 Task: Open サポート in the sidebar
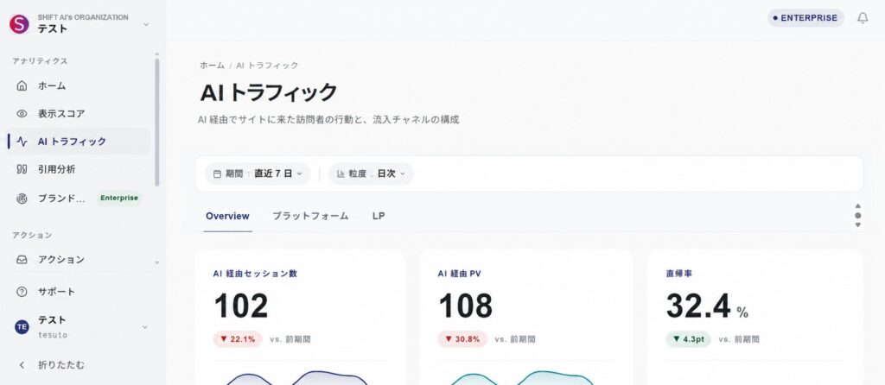[x=79, y=292]
